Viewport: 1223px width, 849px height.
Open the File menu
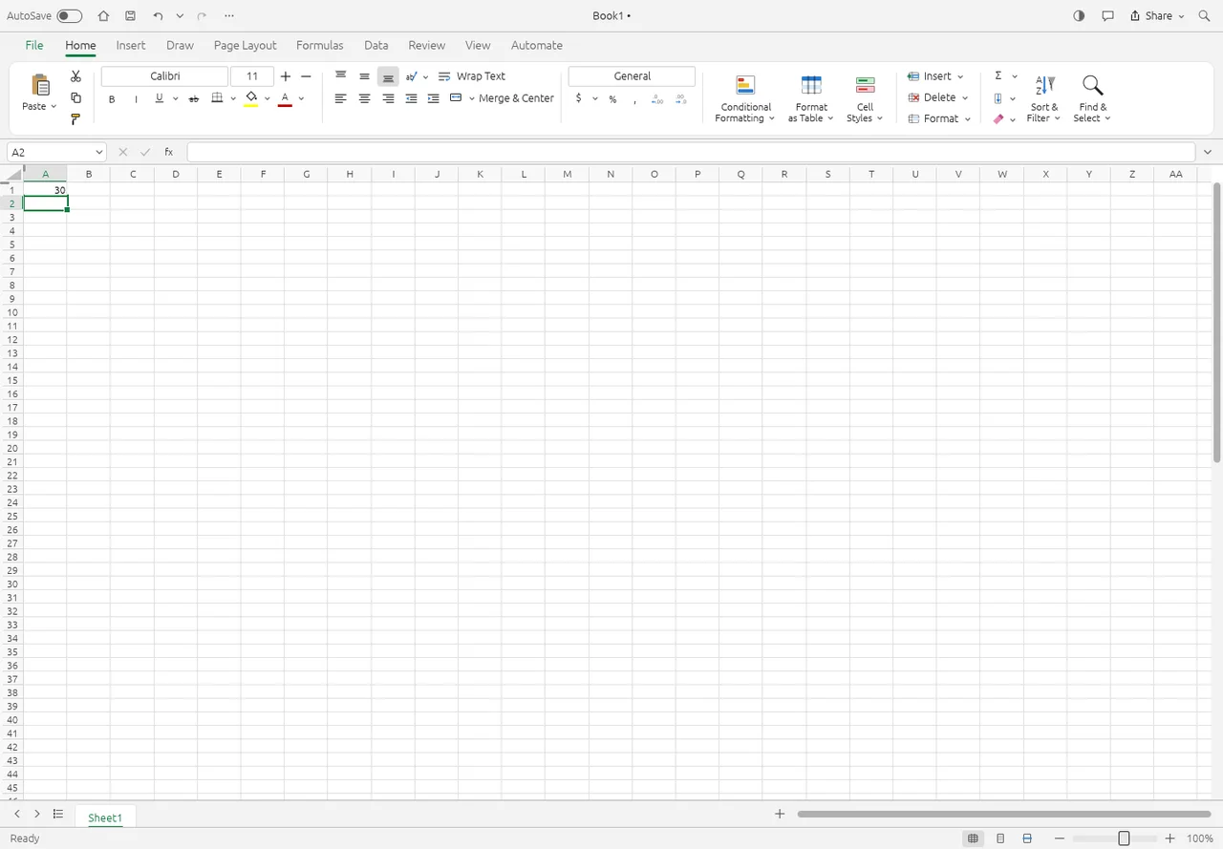pyautogui.click(x=34, y=45)
